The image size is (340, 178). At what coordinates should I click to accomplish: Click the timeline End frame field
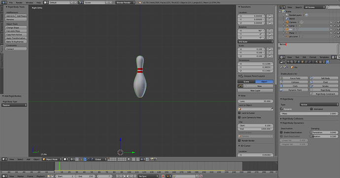(x=85, y=176)
